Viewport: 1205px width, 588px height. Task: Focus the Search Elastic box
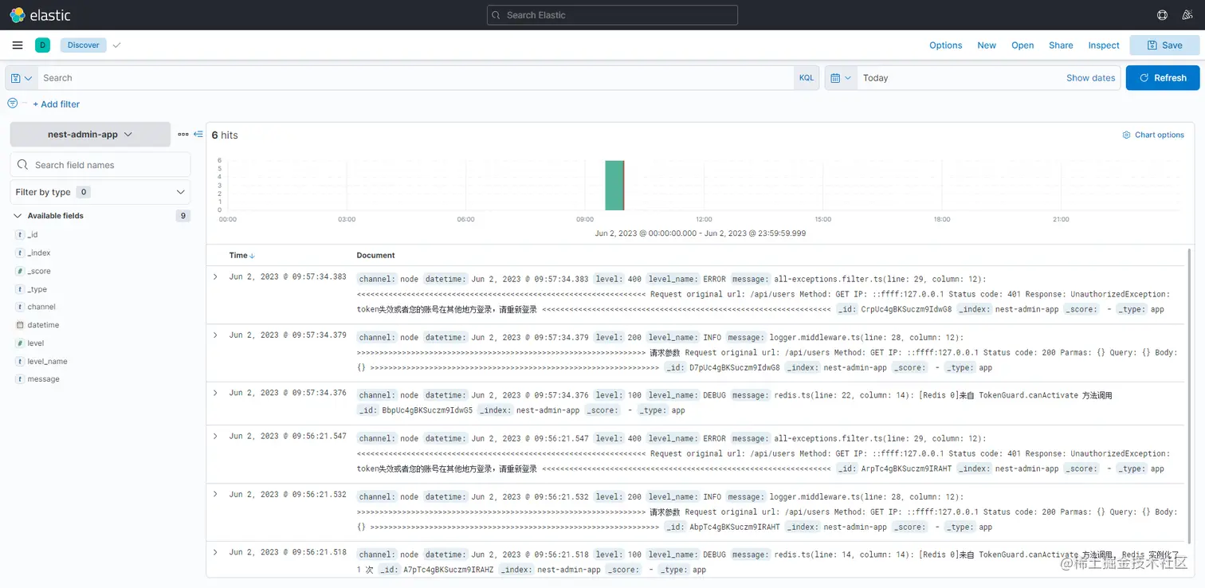(x=612, y=15)
